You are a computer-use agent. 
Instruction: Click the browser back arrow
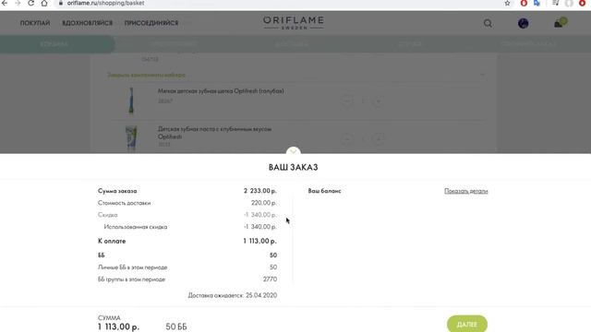coord(5,3)
